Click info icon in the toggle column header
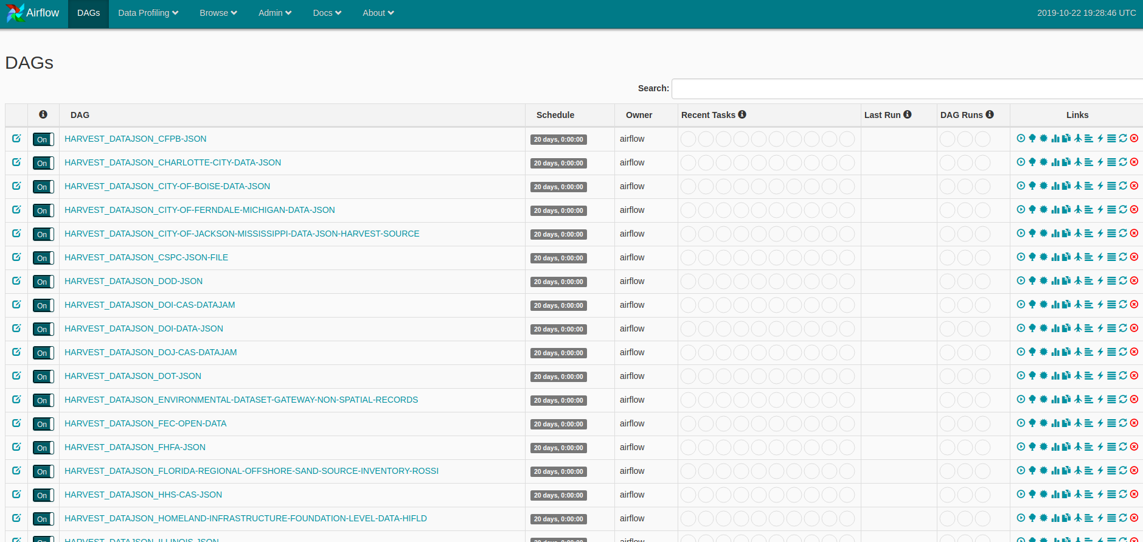This screenshot has height=542, width=1143. tap(43, 114)
